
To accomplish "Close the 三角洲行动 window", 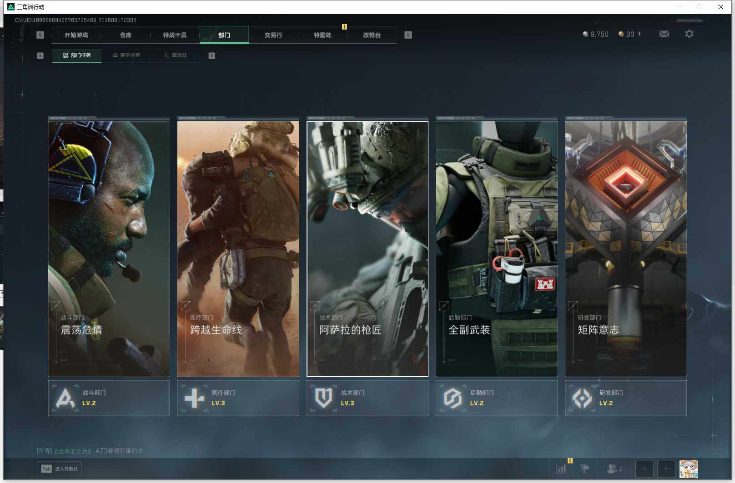I will pos(721,7).
